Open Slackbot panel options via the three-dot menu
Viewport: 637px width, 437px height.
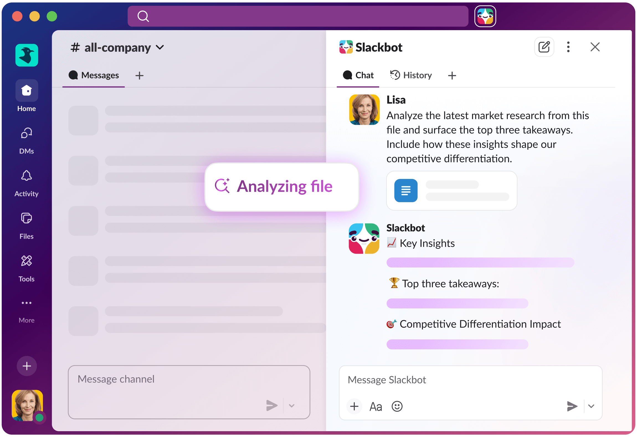pyautogui.click(x=568, y=47)
